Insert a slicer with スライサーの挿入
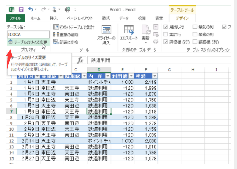 coord(106,35)
